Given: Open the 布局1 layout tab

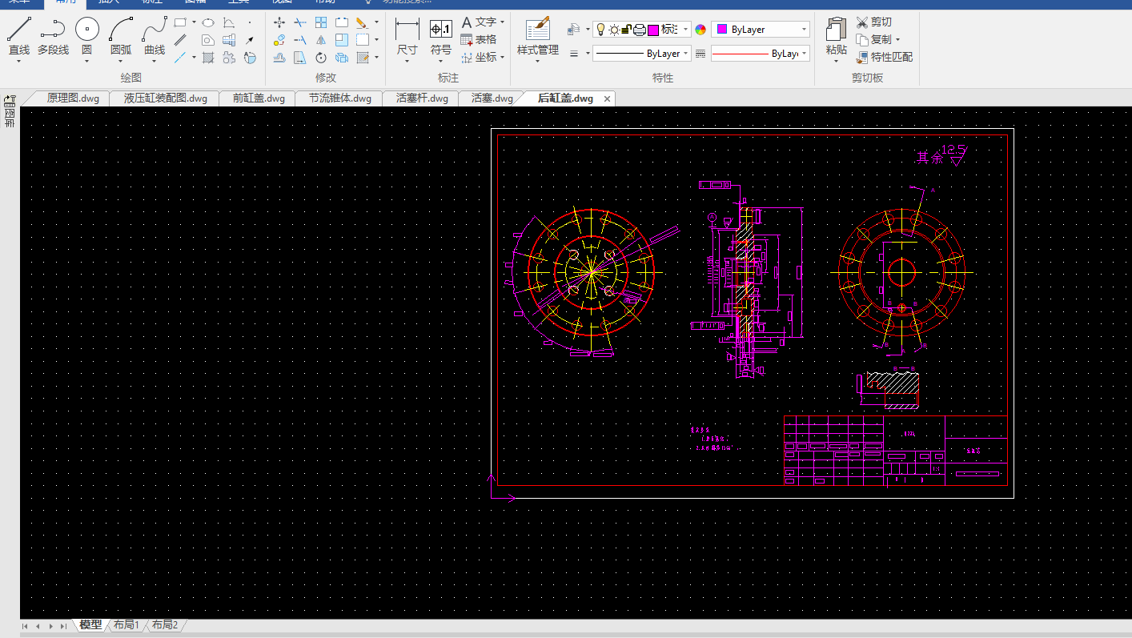Looking at the screenshot, I should tap(126, 625).
